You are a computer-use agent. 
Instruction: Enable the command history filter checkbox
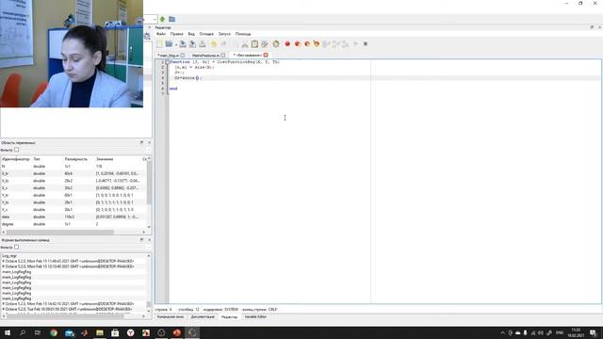[17, 247]
